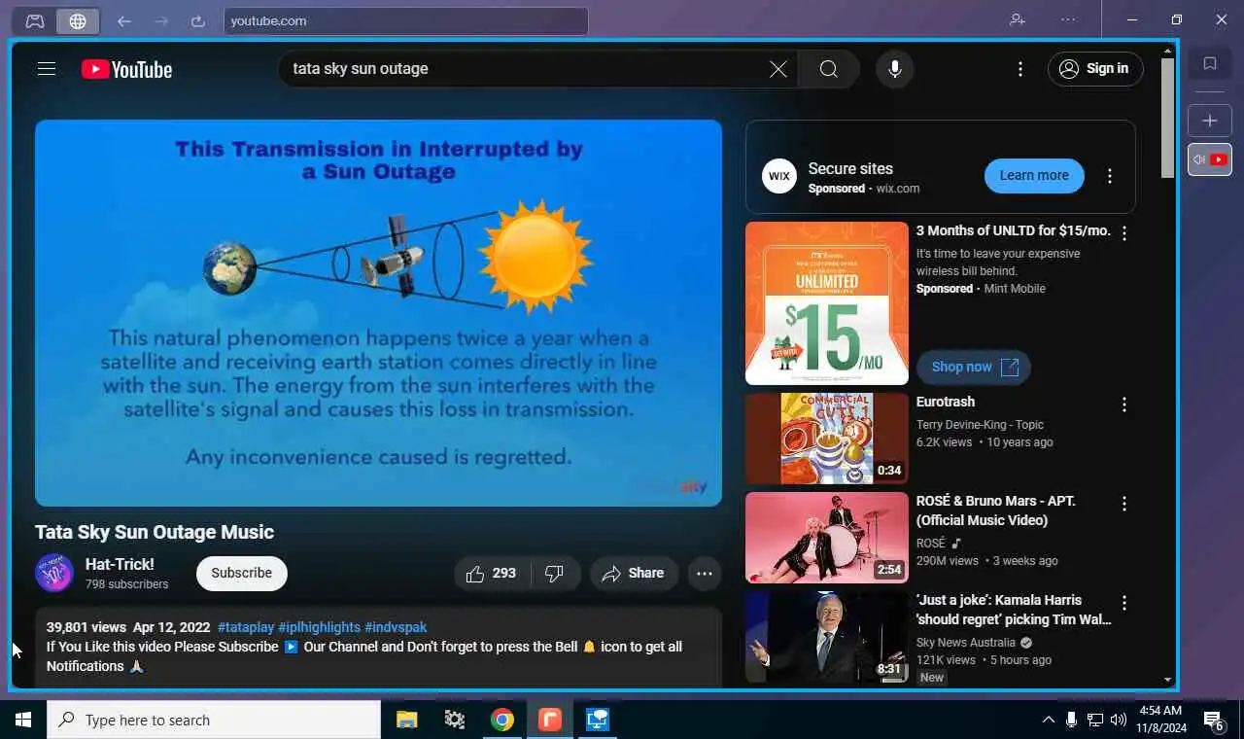Viewport: 1244px width, 739px height.
Task: Subscribe to the Hat-Trick! channel
Action: (242, 574)
